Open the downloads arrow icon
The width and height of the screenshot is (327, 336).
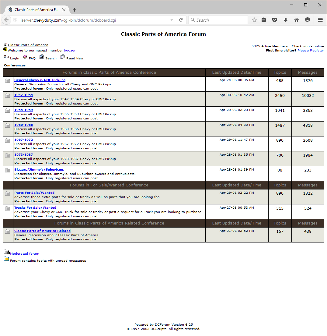pyautogui.click(x=285, y=20)
